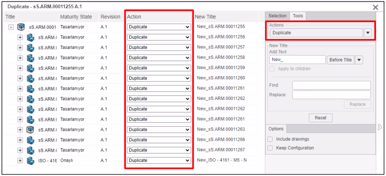386x176 pixels.
Task: Click the part icon in the New_sS.ARM.00011257 row
Action: (30, 47)
